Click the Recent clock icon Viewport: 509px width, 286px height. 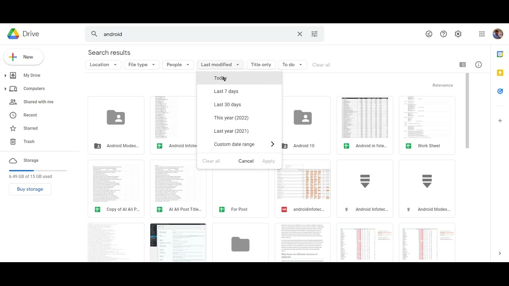(x=13, y=115)
